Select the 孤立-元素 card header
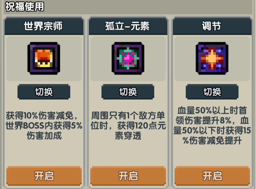The image size is (256, 189). [128, 26]
